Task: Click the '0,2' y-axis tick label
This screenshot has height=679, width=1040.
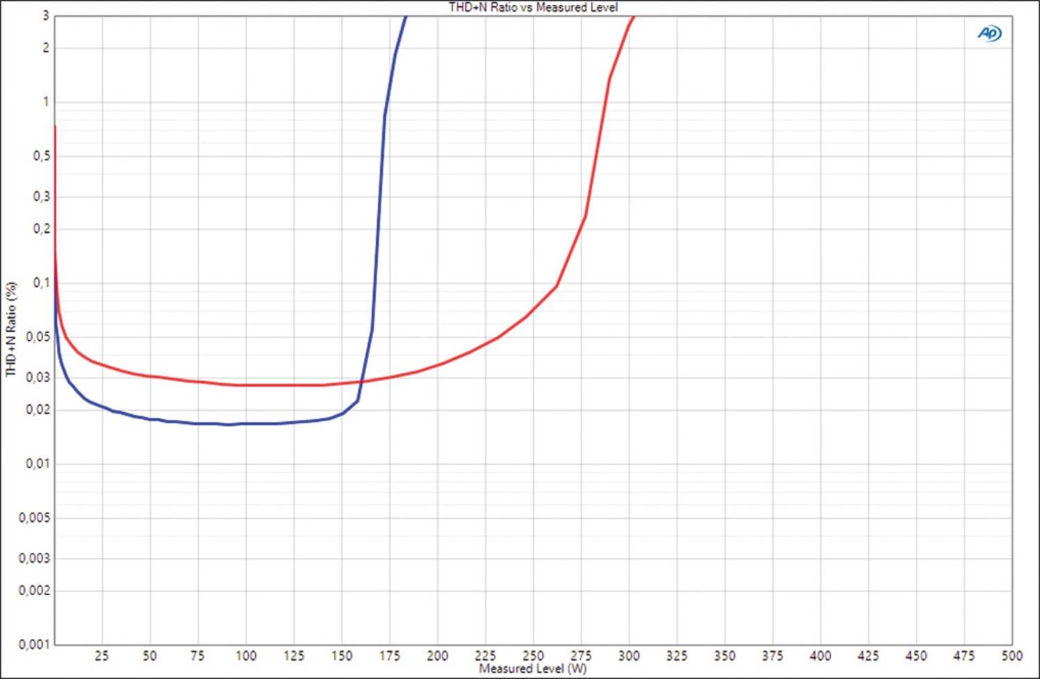Action: tap(42, 229)
